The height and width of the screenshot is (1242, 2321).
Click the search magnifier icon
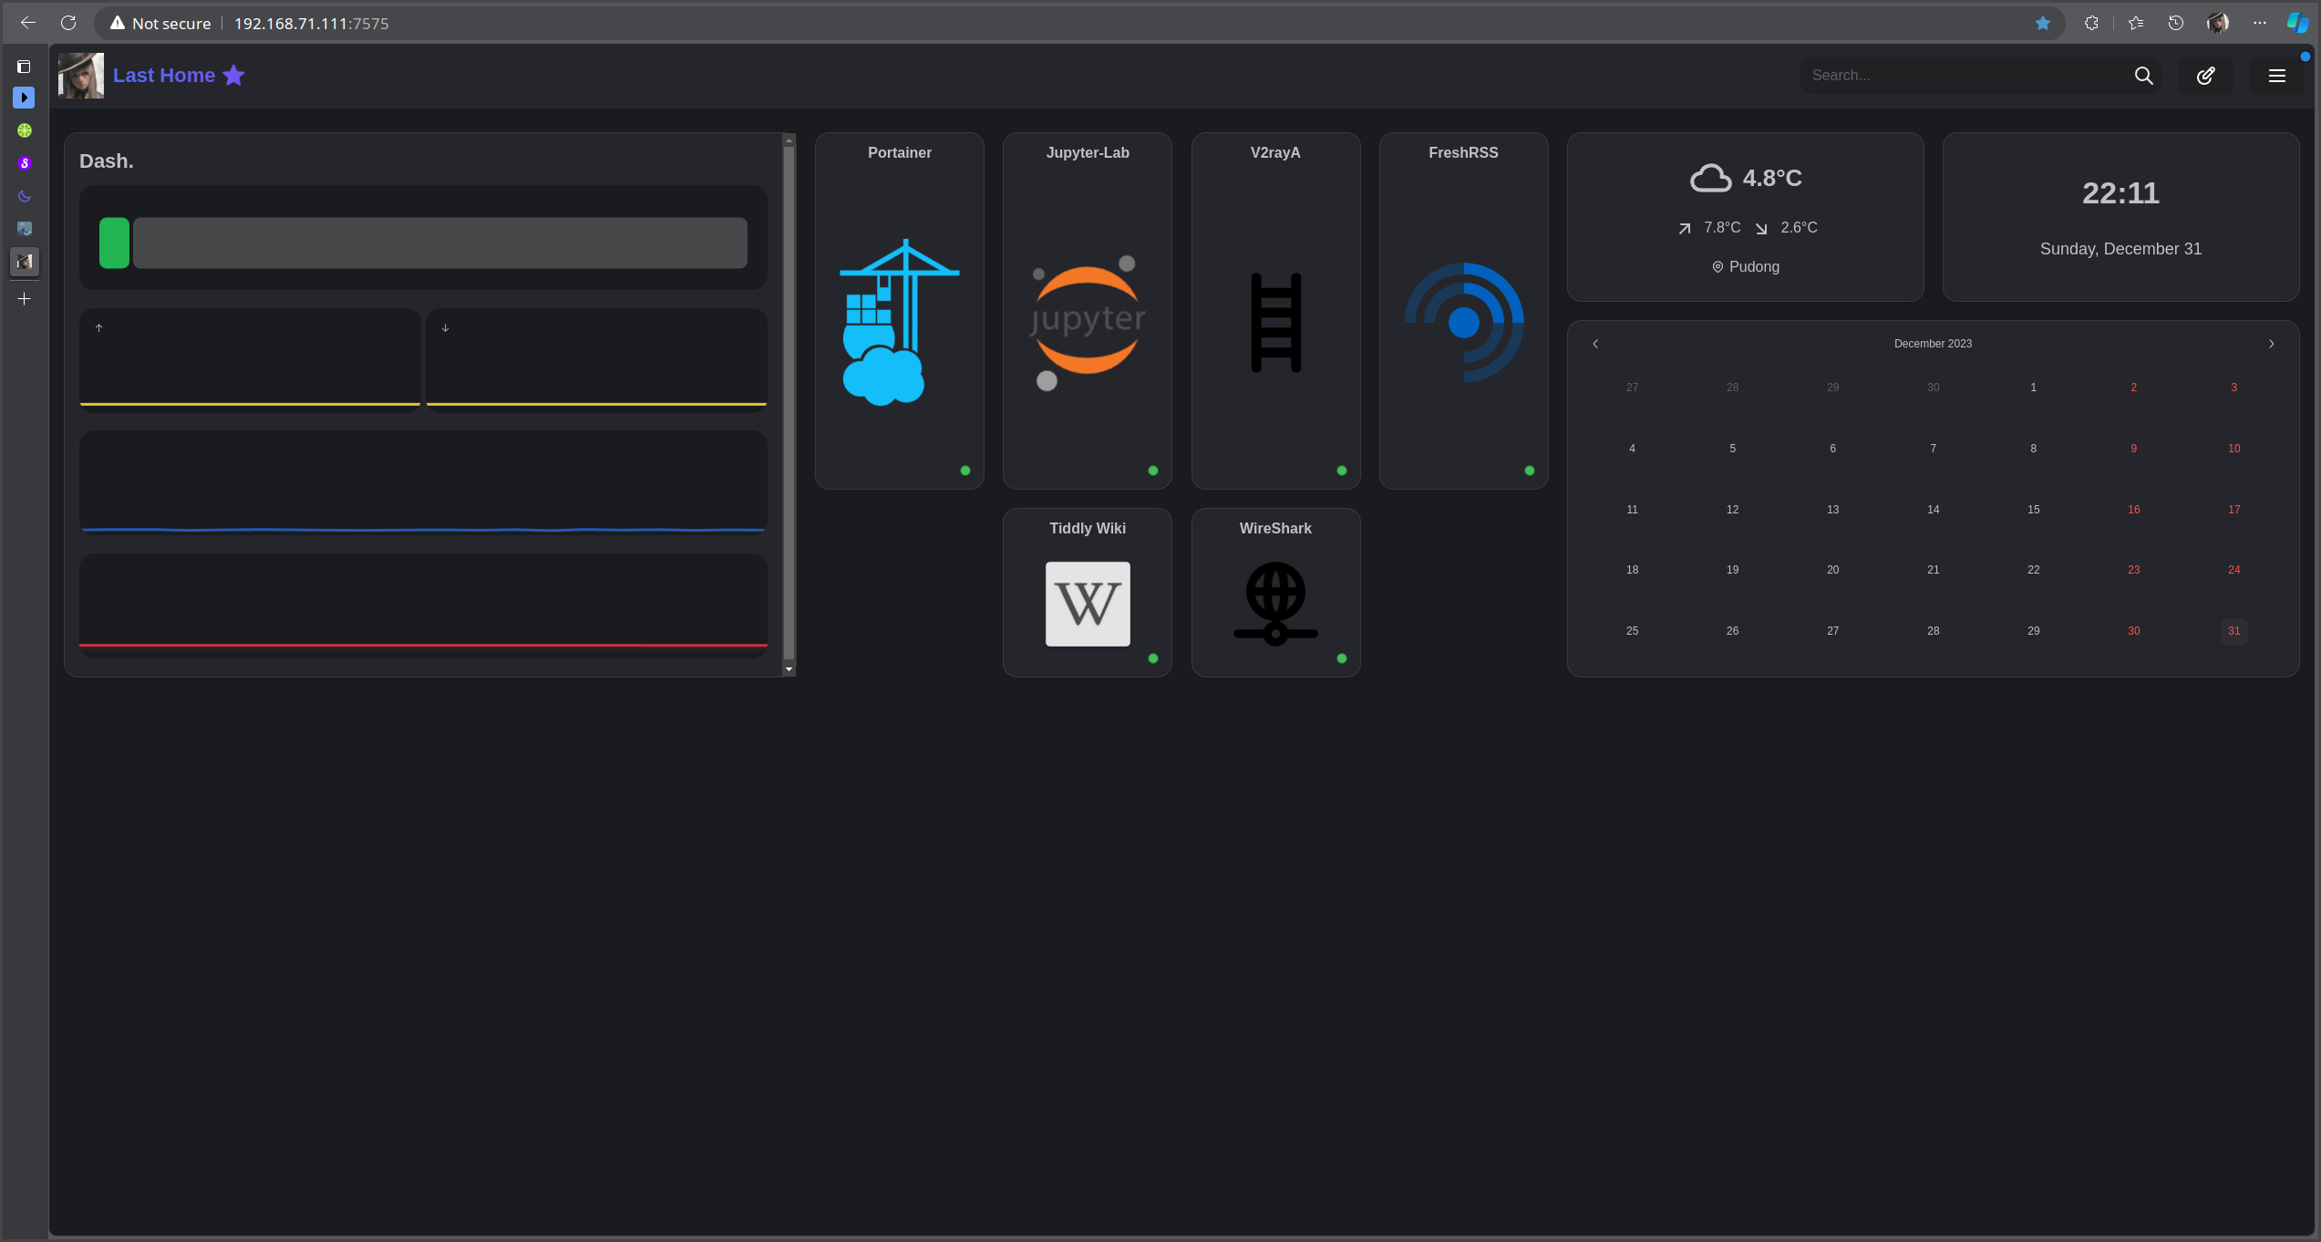(x=2143, y=76)
